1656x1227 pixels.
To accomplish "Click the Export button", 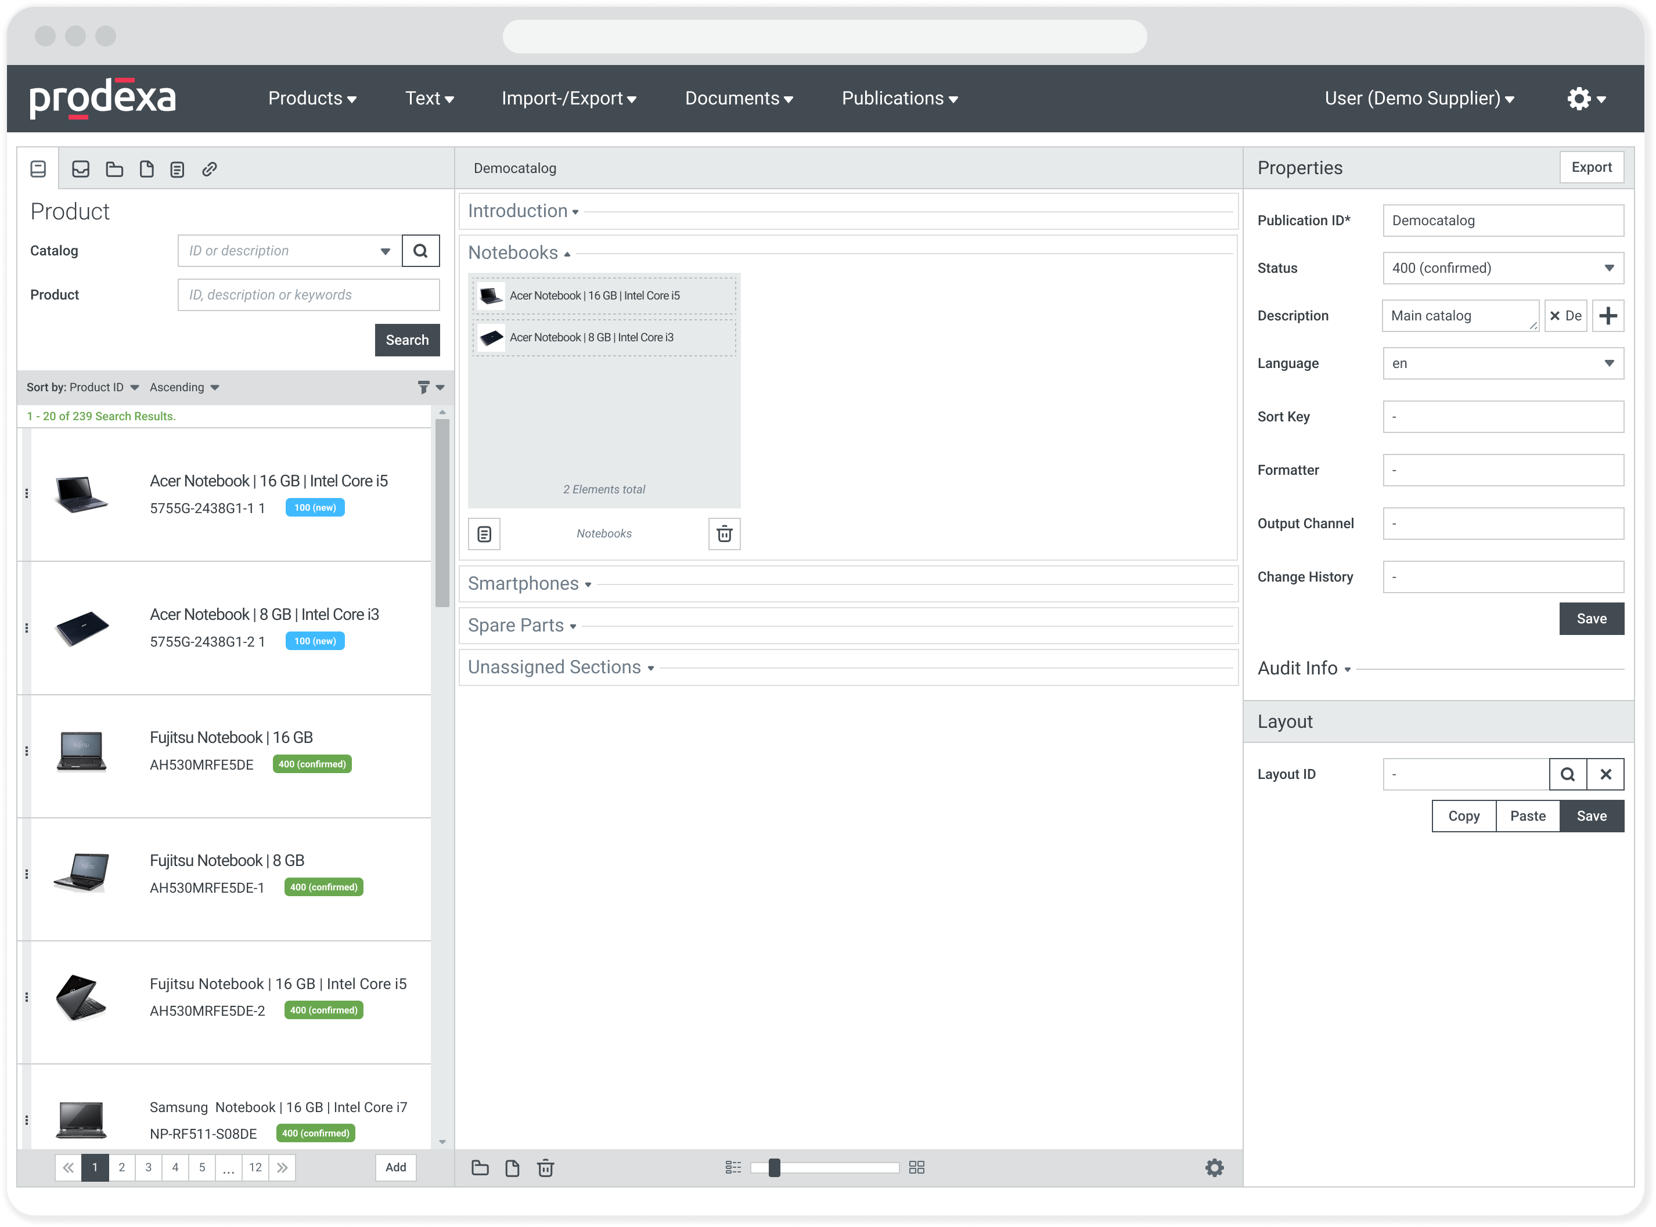I will (1590, 167).
